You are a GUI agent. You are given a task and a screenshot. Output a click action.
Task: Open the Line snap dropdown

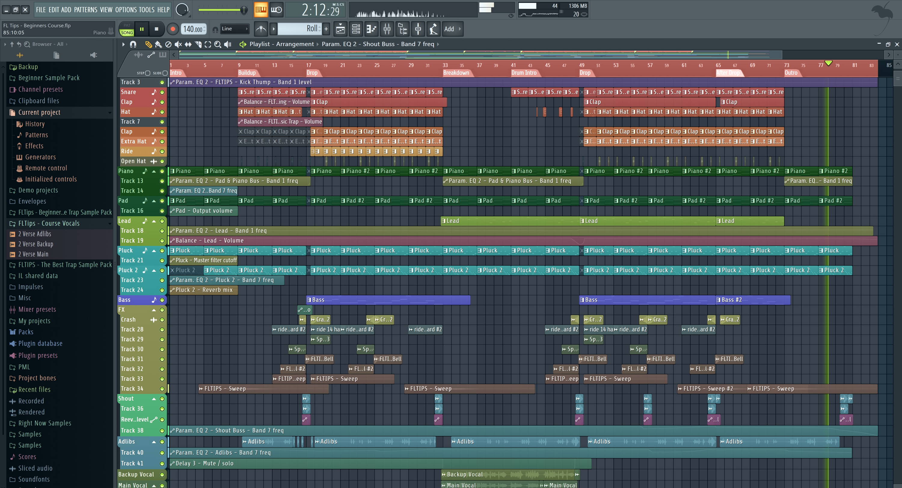[234, 29]
